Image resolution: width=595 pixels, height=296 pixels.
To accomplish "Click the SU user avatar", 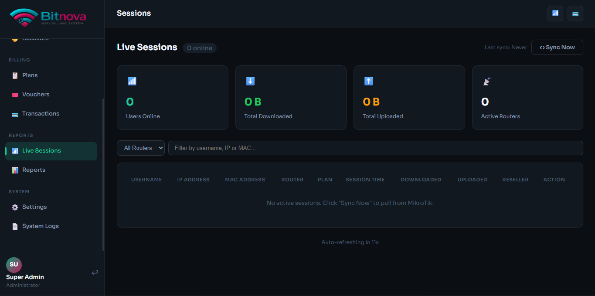I will tap(14, 265).
